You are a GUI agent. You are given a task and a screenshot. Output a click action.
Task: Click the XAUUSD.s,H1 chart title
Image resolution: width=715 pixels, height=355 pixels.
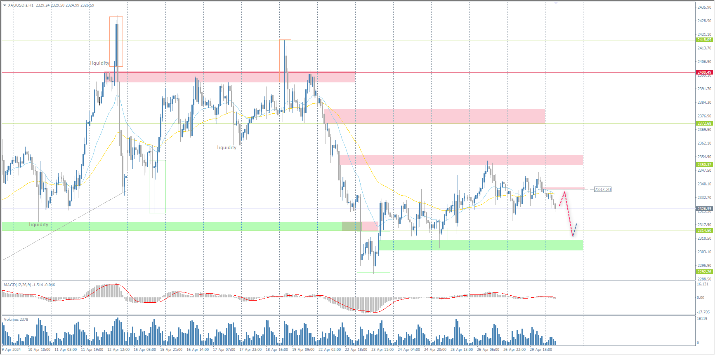[21, 5]
